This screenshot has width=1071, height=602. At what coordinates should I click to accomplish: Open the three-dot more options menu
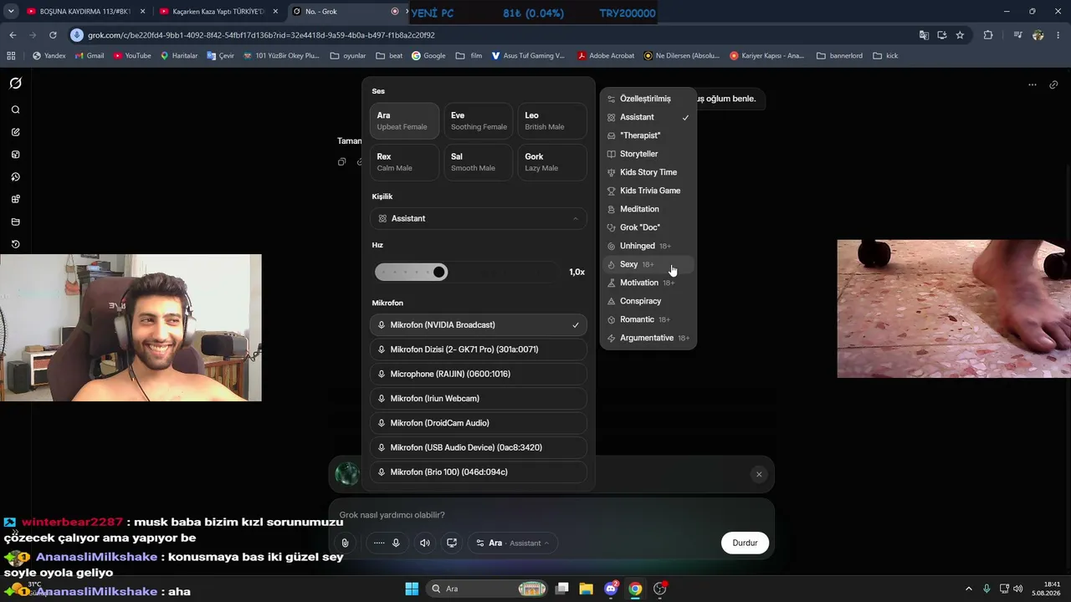(x=1032, y=84)
